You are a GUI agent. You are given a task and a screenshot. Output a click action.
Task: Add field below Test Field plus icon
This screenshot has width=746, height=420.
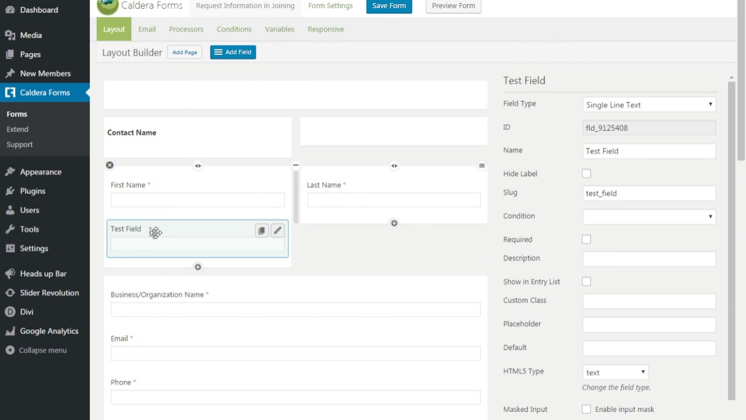pos(198,267)
